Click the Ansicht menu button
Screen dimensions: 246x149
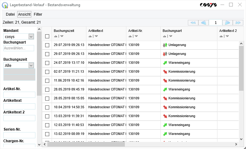click(x=24, y=14)
